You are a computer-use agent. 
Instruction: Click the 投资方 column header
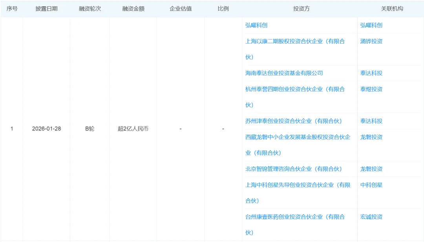[301, 9]
